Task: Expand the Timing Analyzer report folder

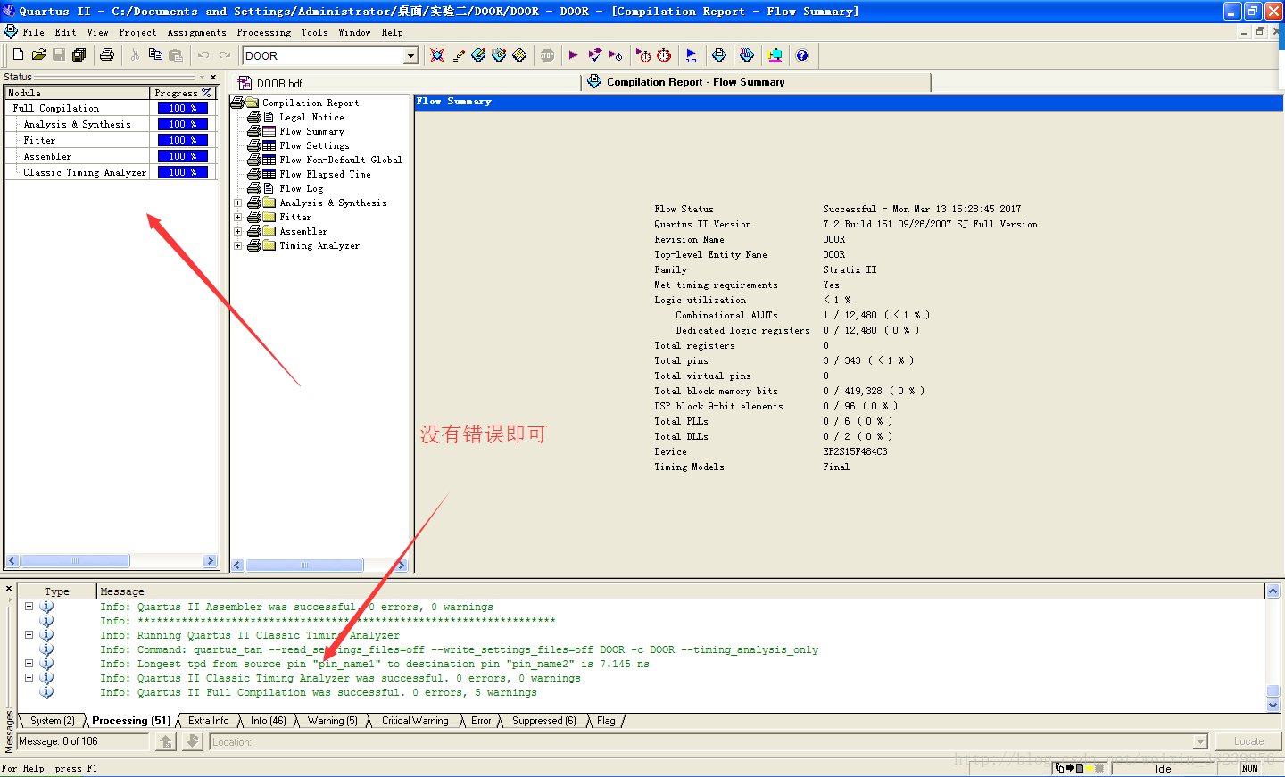Action: point(238,245)
